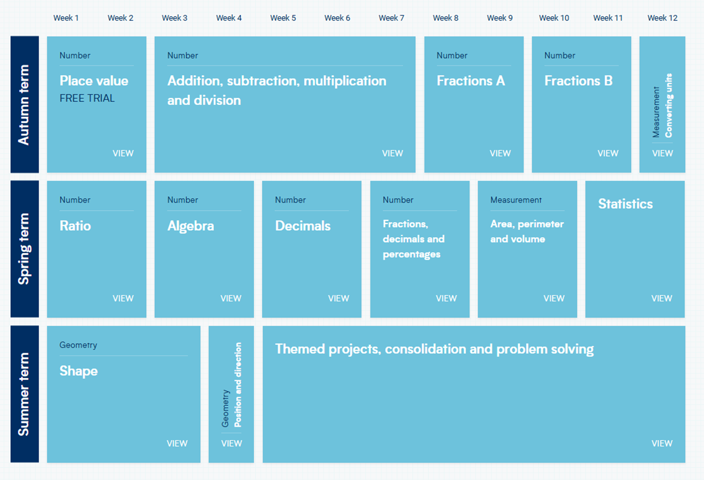Open VIEW for Addition, subtraction, multiplication and division
The height and width of the screenshot is (480, 704).
(392, 153)
